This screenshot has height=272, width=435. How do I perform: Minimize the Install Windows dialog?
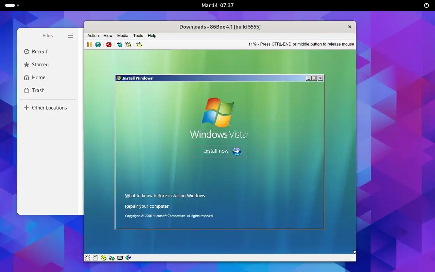point(309,78)
